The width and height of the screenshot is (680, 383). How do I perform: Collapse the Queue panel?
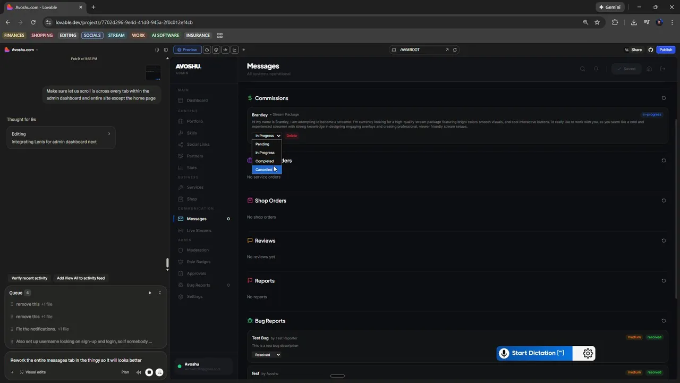tap(160, 293)
